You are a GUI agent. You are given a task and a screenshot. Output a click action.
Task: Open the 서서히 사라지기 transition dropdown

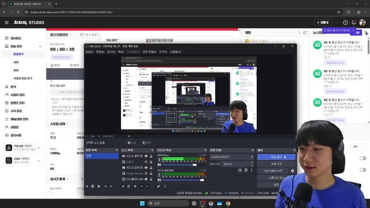click(232, 157)
